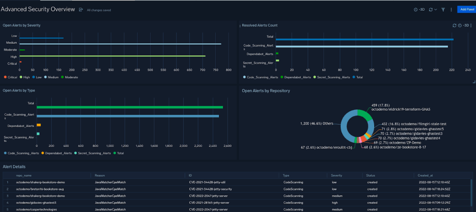Toggle Medium series in severity legend
The image size is (476, 212).
(51, 77)
